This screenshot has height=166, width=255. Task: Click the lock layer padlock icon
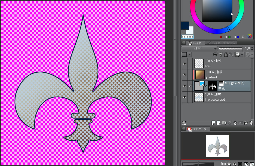point(226,54)
